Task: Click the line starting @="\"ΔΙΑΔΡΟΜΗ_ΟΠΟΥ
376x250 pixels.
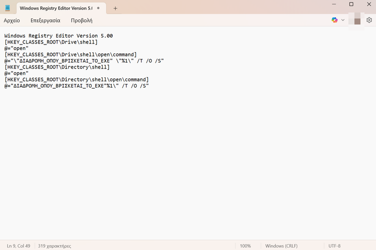Action: [84, 61]
